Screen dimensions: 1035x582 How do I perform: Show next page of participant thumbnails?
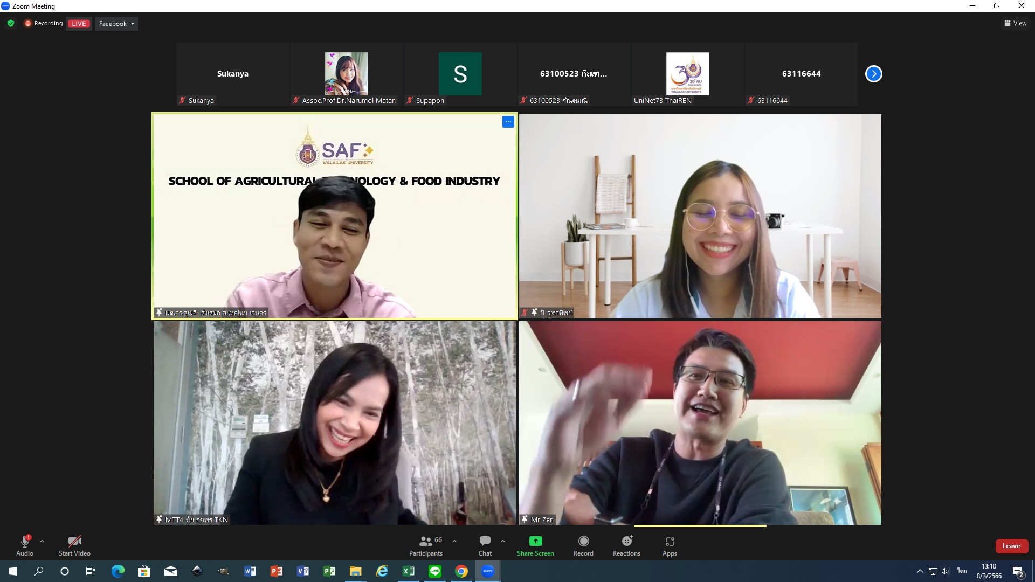(873, 74)
